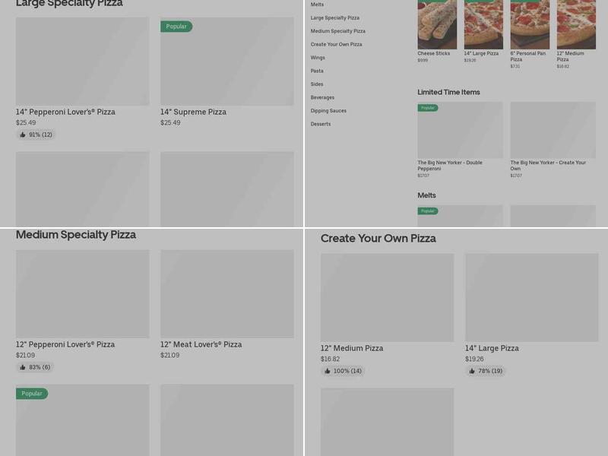Click the Popular badge on 14" Supreme Pizza
This screenshot has width=608, height=456.
click(x=176, y=26)
